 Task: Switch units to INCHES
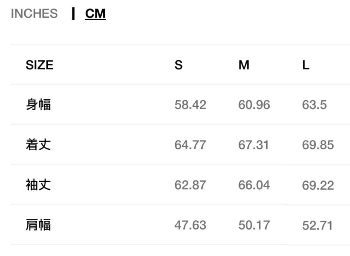tap(34, 14)
